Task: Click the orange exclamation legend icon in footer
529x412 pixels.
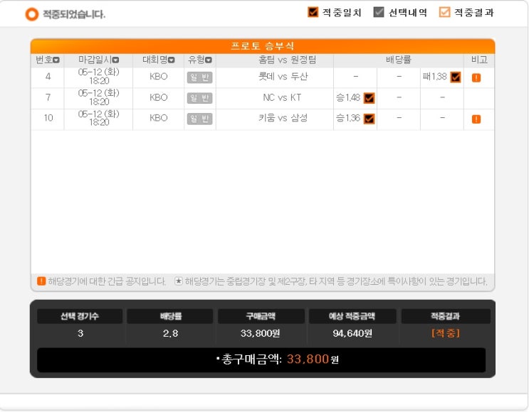Action: coord(41,281)
